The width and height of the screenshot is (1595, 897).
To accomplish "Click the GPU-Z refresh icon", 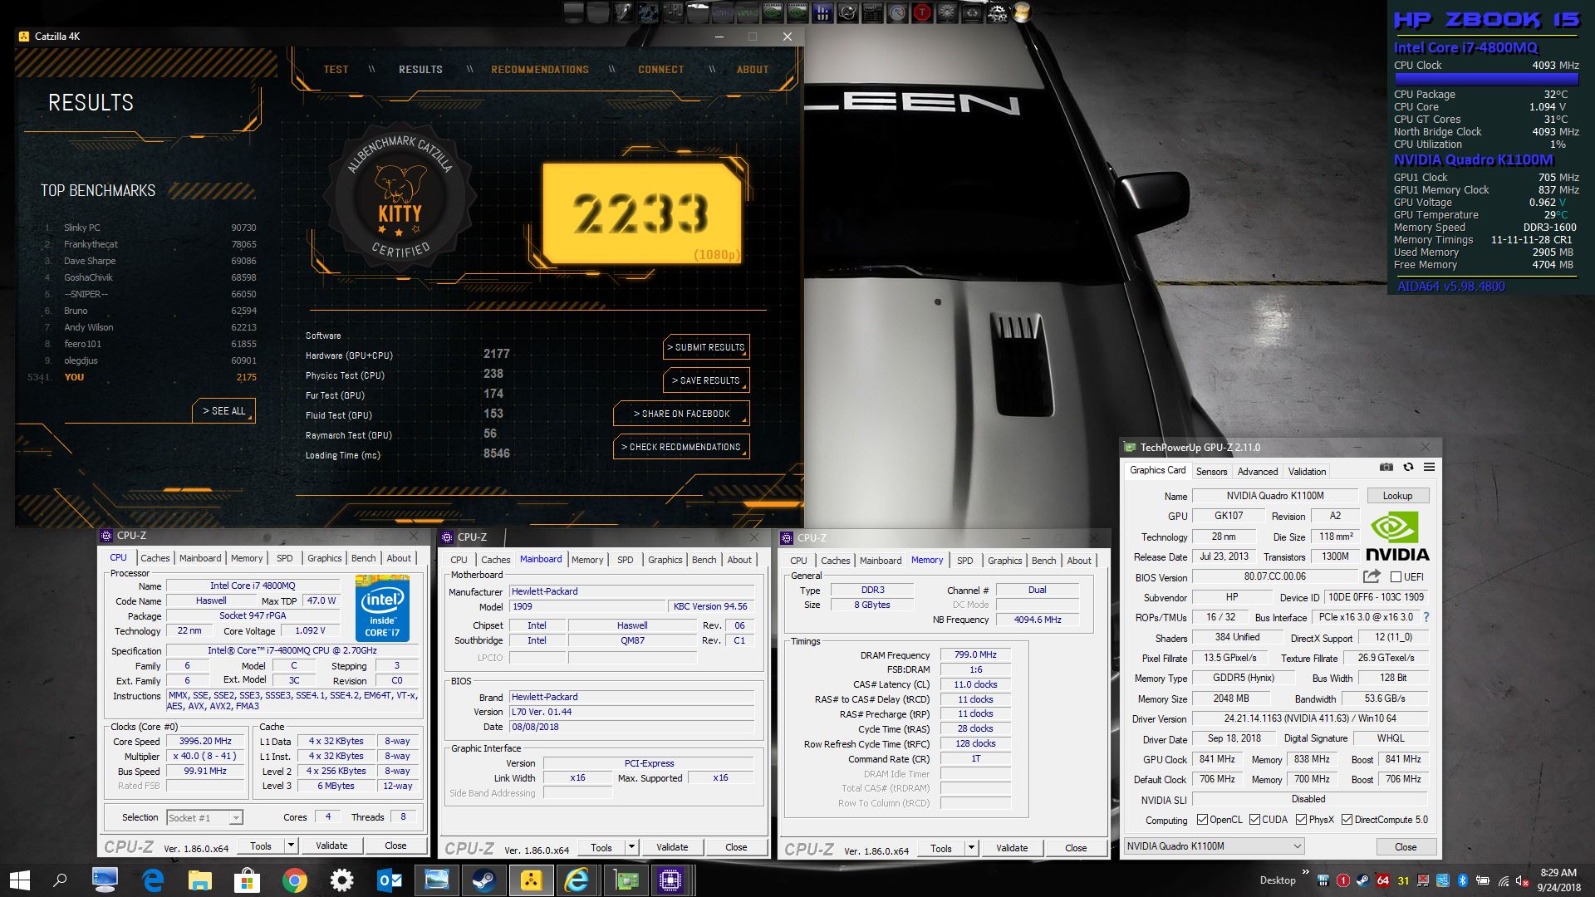I will (x=1408, y=467).
